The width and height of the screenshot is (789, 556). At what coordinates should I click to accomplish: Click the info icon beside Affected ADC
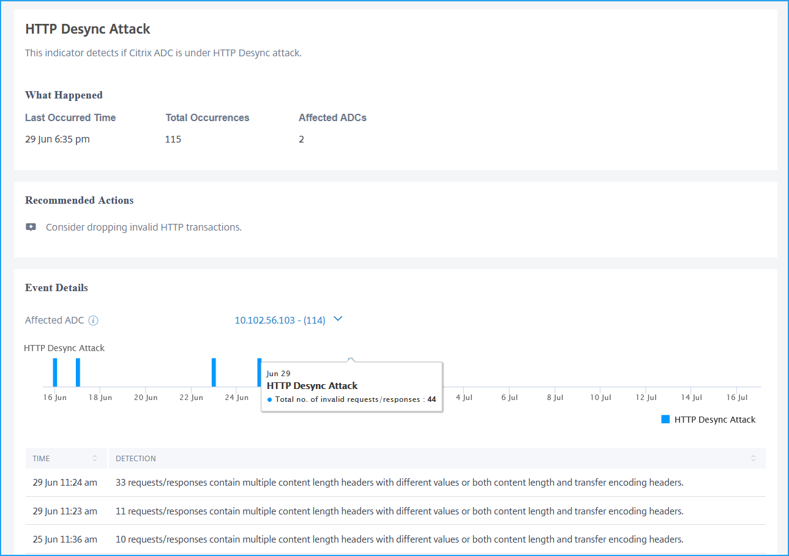(93, 321)
